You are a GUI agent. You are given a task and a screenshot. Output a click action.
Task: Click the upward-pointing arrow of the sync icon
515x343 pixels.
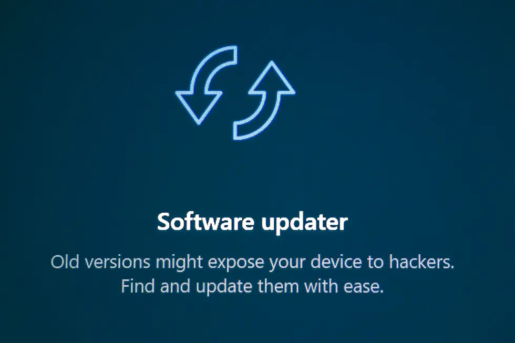264,100
